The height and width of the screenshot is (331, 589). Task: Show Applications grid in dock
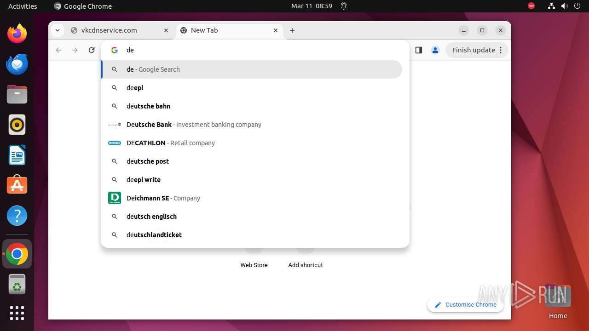17,313
